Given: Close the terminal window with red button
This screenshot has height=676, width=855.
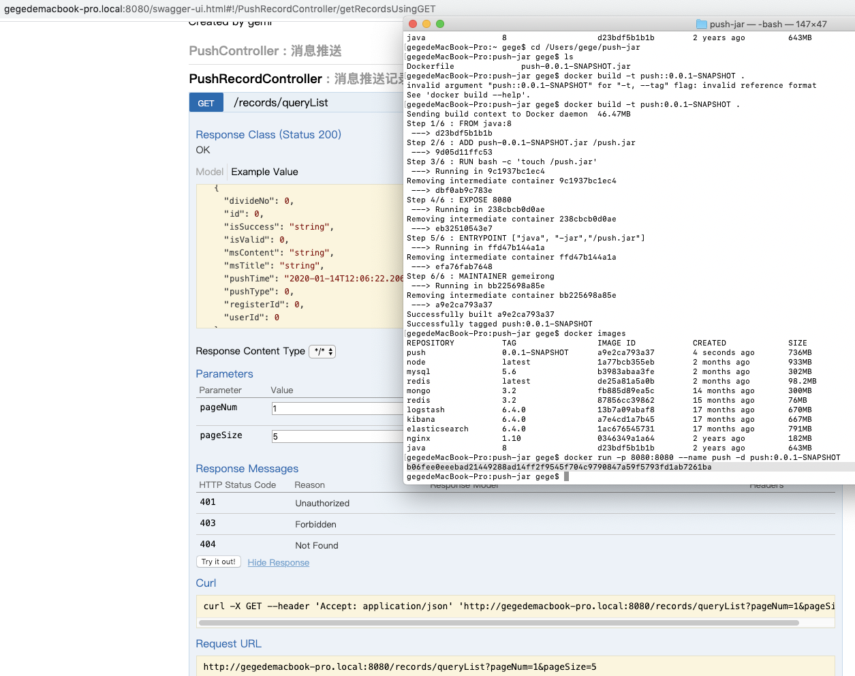Looking at the screenshot, I should tap(413, 24).
